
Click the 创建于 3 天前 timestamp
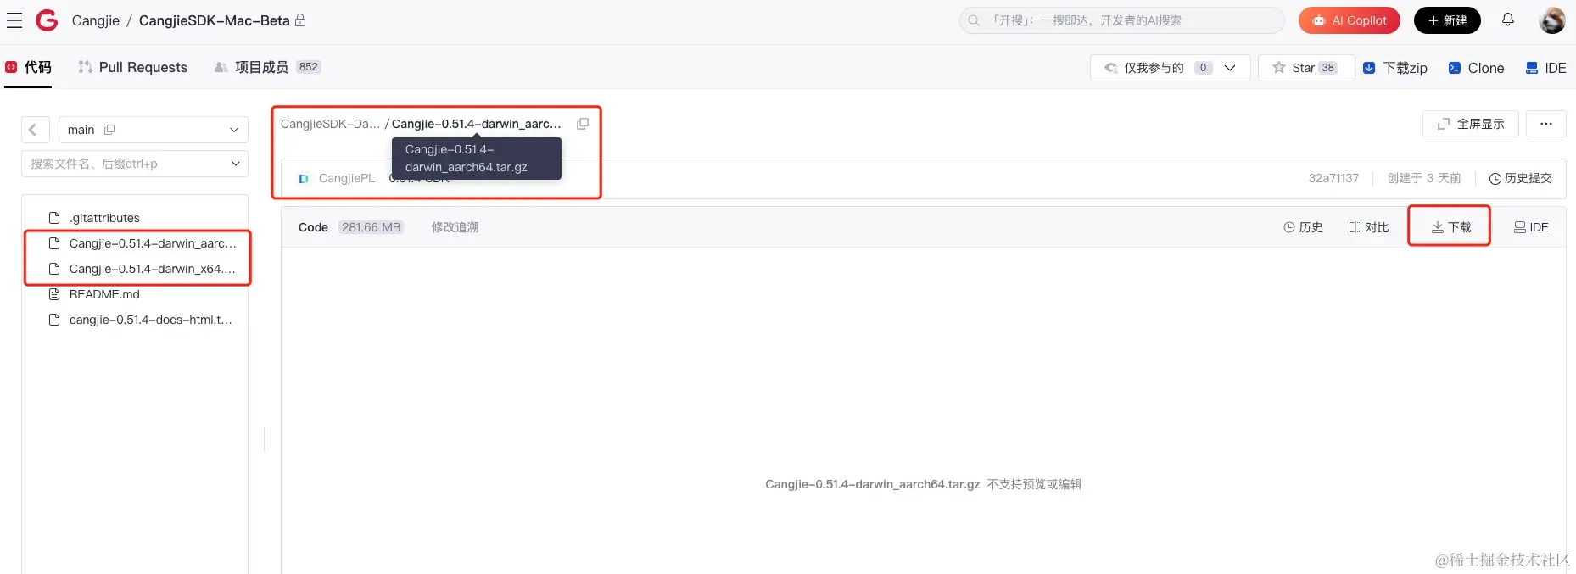(1424, 178)
